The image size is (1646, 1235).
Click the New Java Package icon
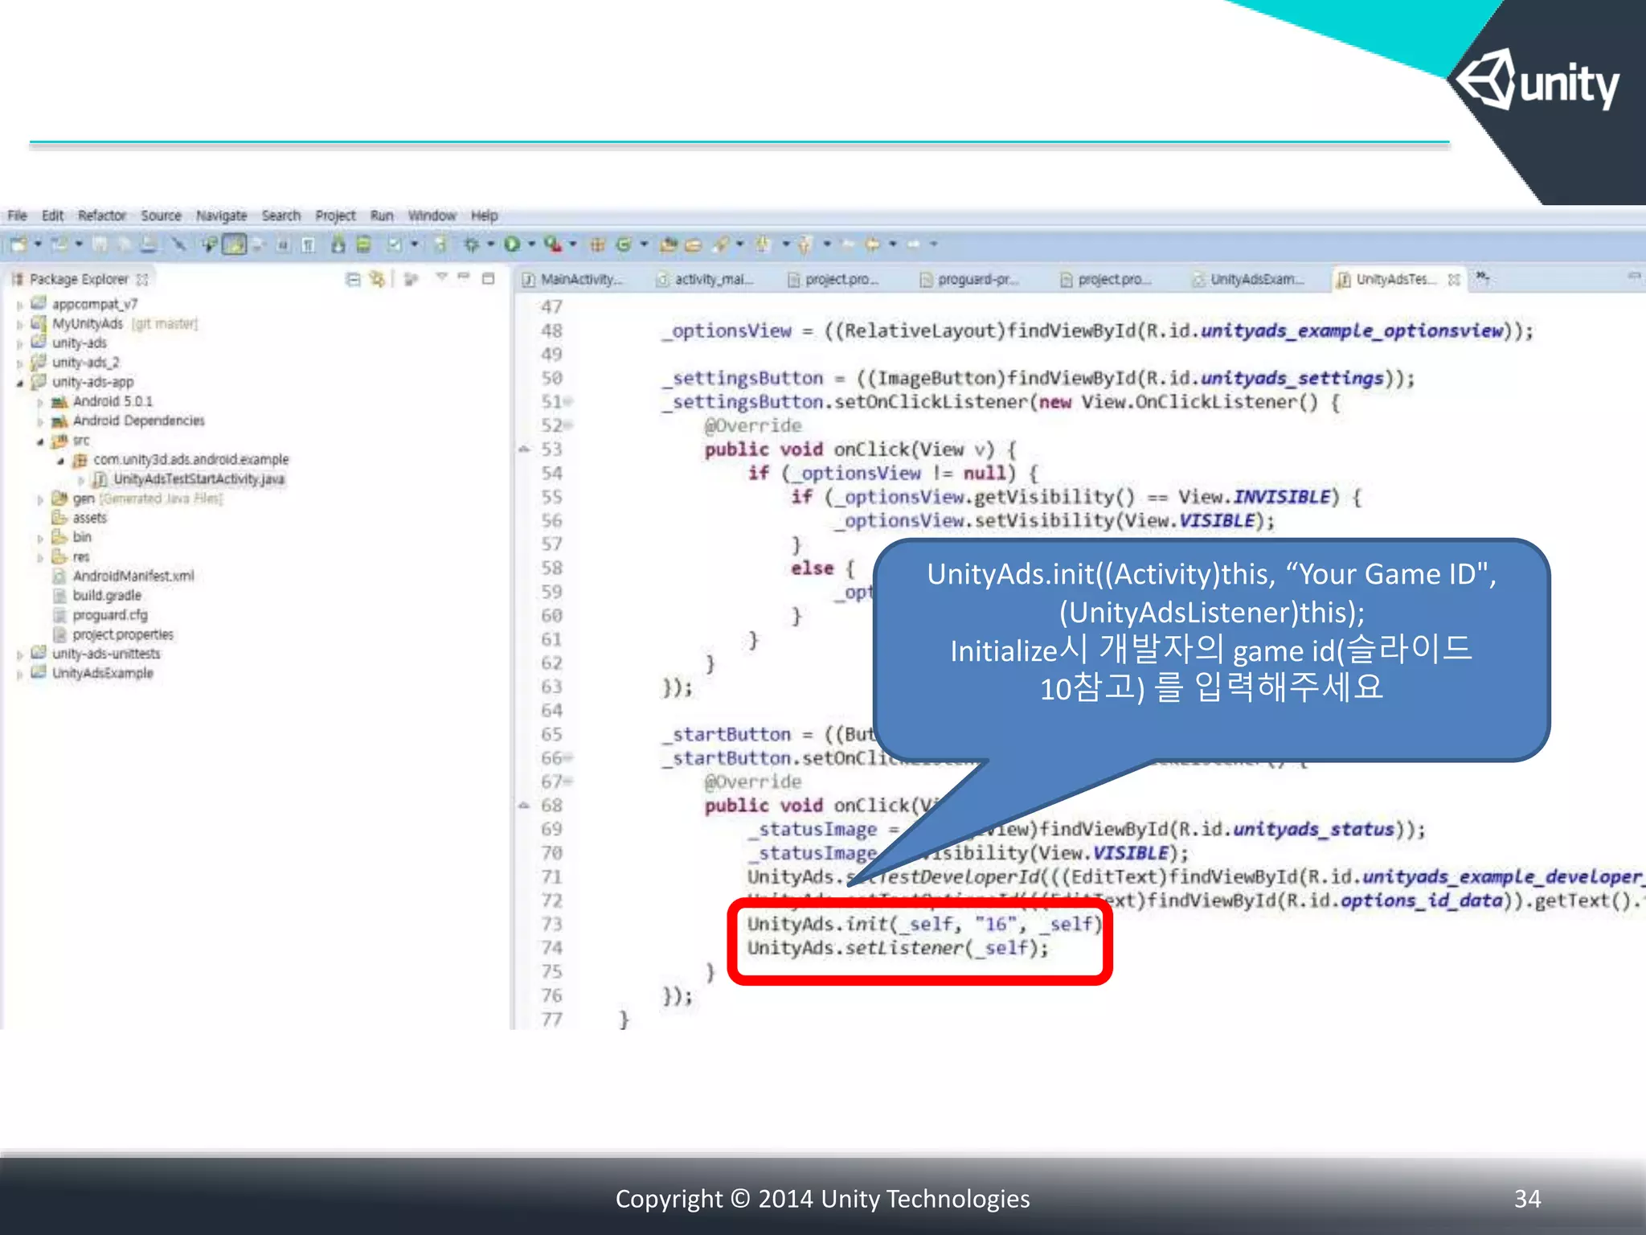(x=597, y=244)
